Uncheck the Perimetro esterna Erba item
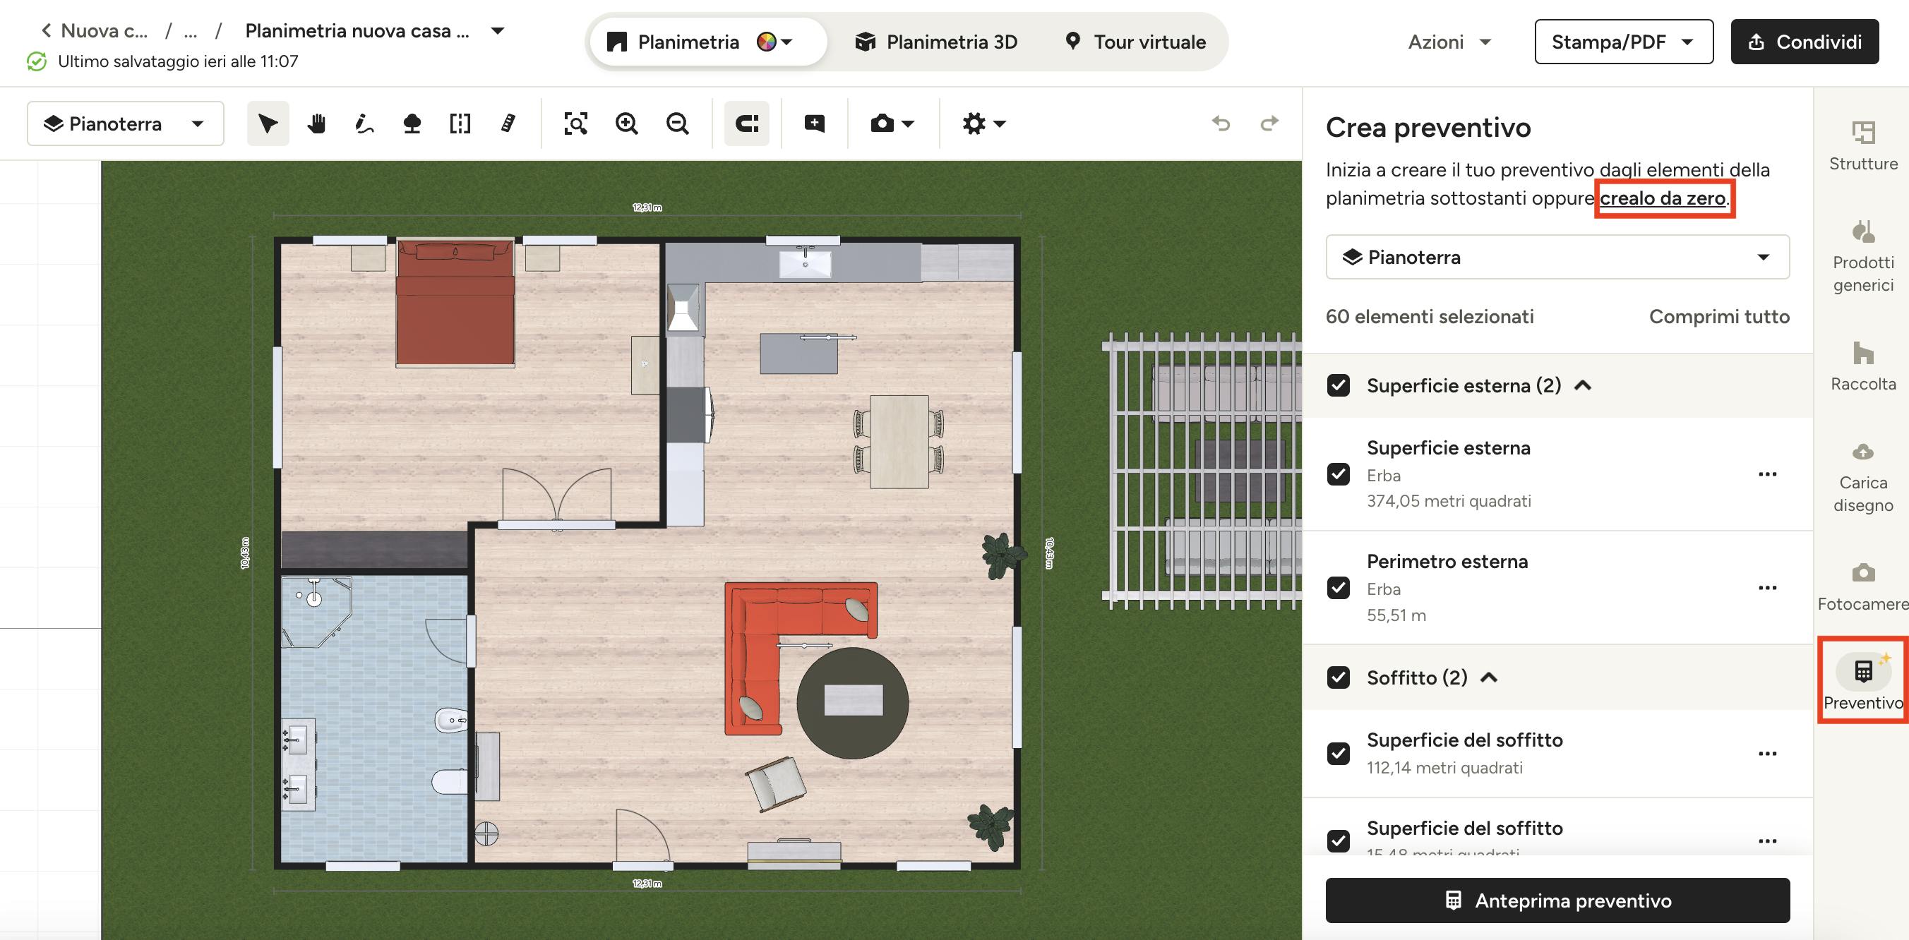 (x=1339, y=587)
